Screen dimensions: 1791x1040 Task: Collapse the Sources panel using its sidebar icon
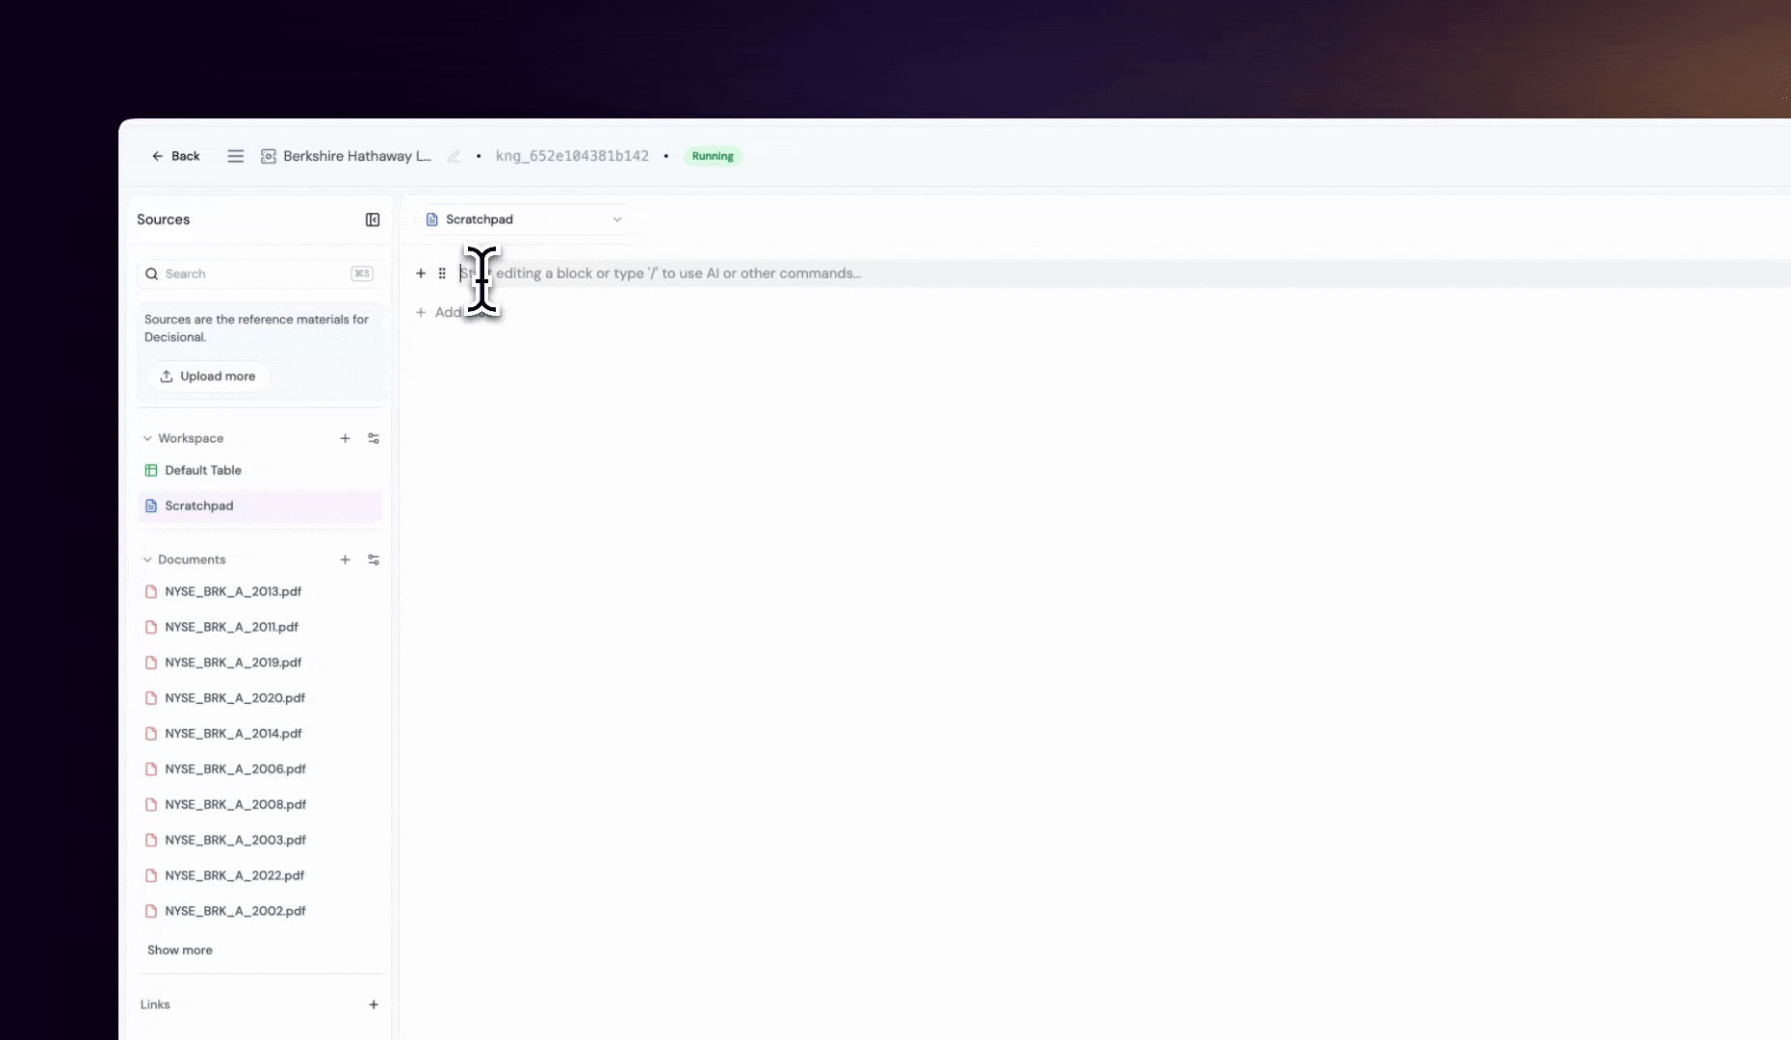coord(372,220)
